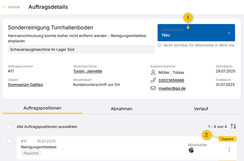
Task: Toggle the sort order icon
Action: 233,127
